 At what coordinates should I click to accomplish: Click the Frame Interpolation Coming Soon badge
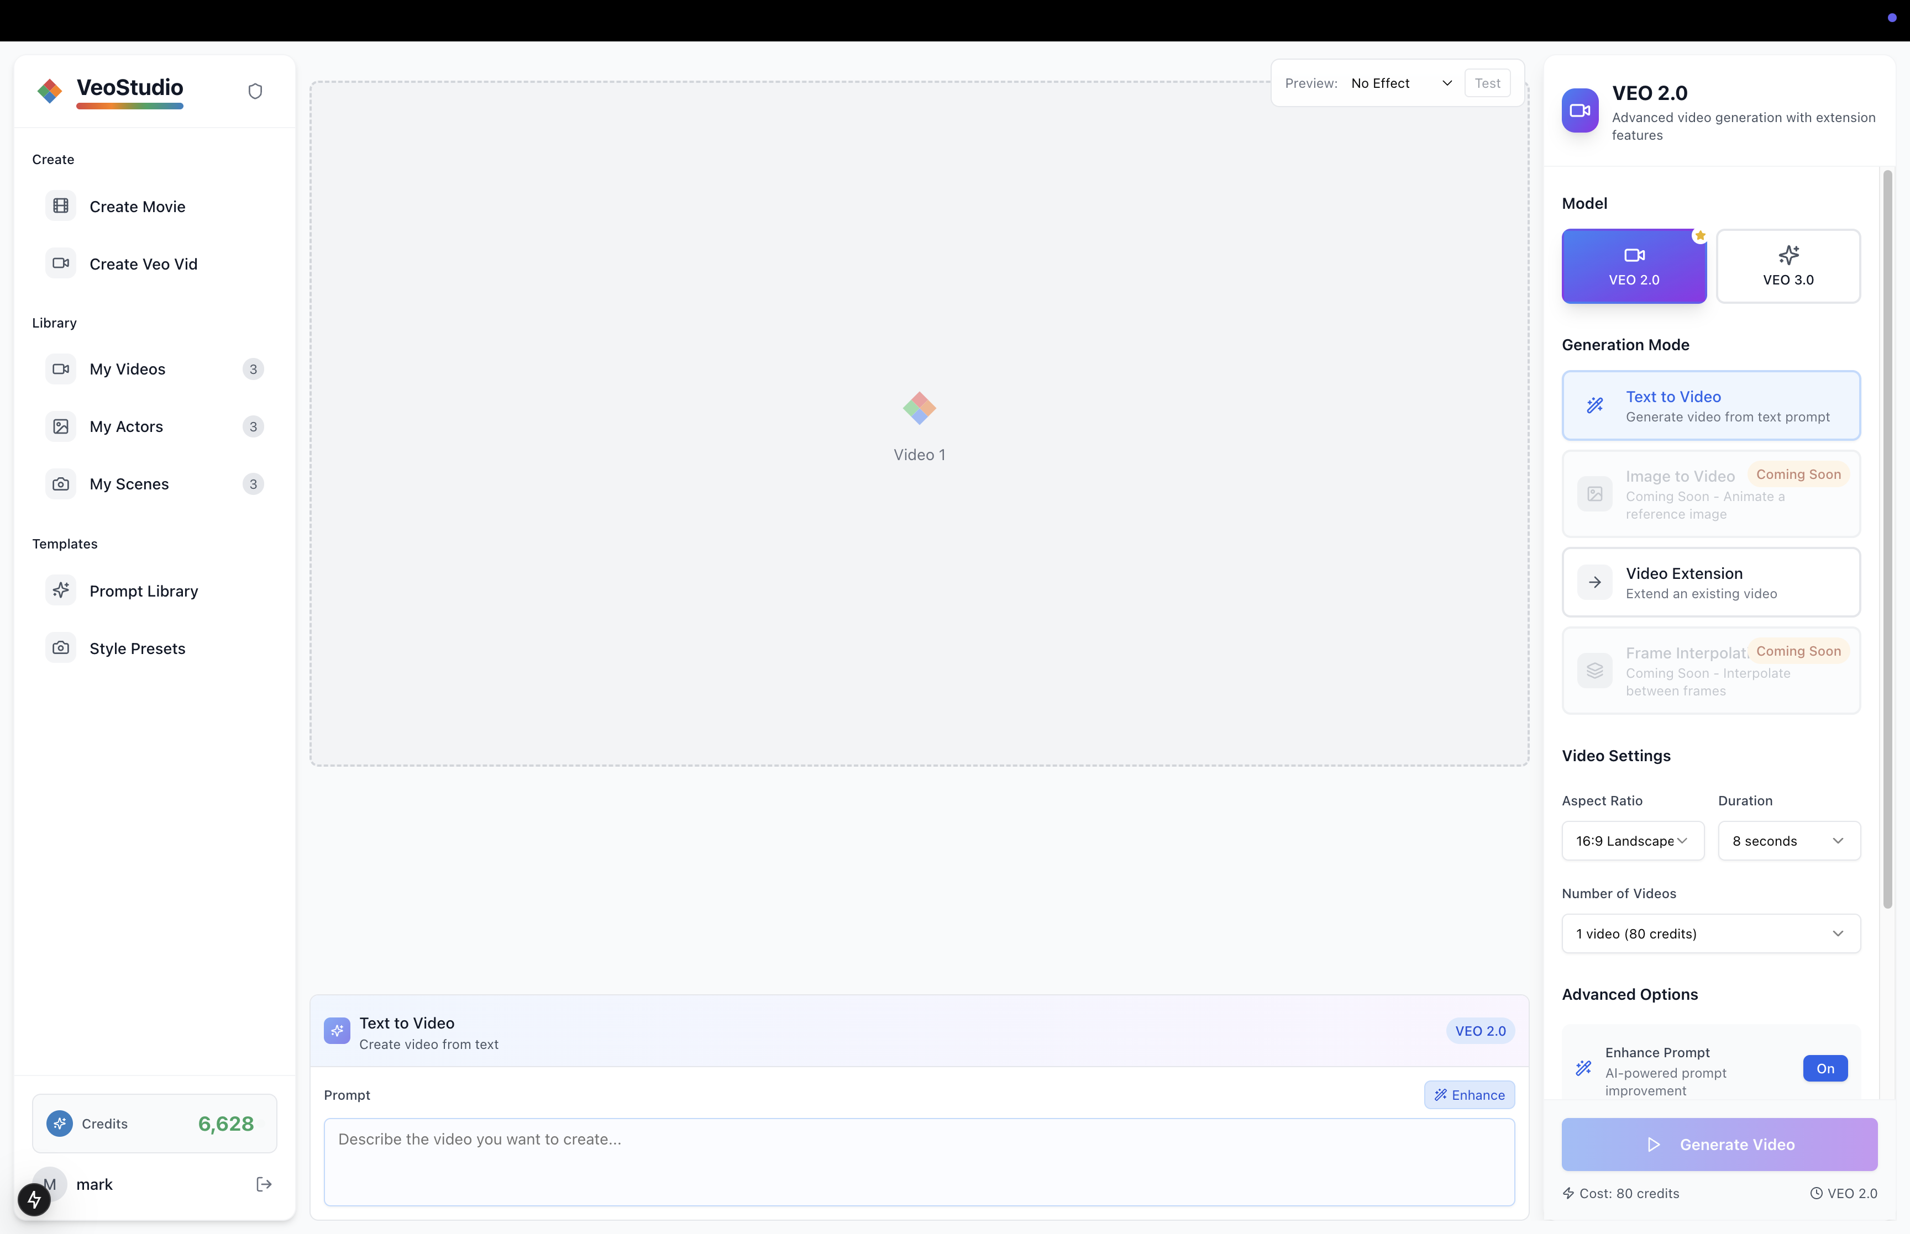pyautogui.click(x=1798, y=651)
